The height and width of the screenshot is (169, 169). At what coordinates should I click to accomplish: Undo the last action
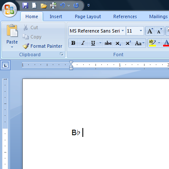pyautogui.click(x=63, y=5)
